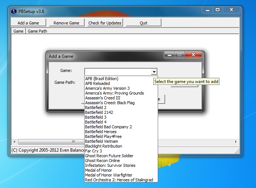The height and width of the screenshot is (188, 256).
Task: Click the PBSetup app icon in title bar
Action: click(14, 11)
